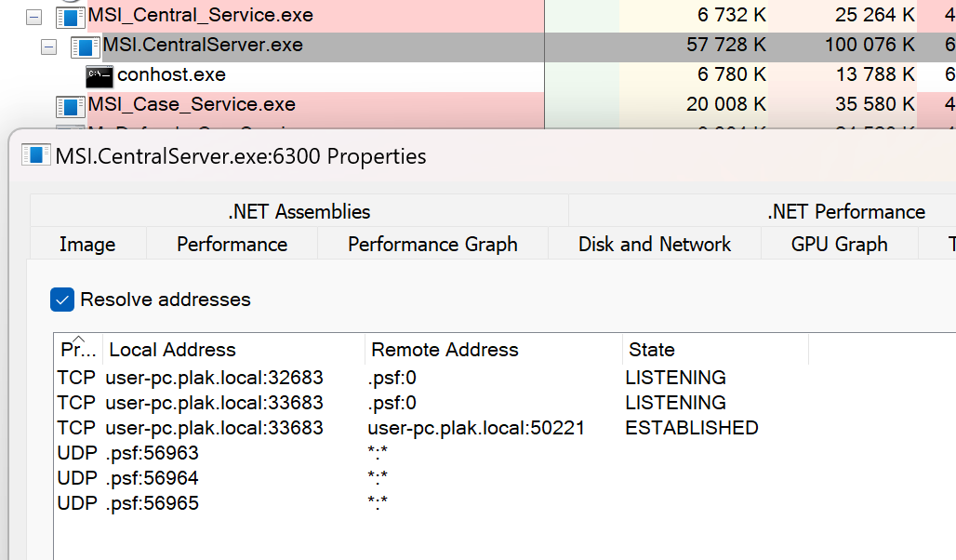The height and width of the screenshot is (560, 956).
Task: Open the Image tab
Action: tap(87, 244)
